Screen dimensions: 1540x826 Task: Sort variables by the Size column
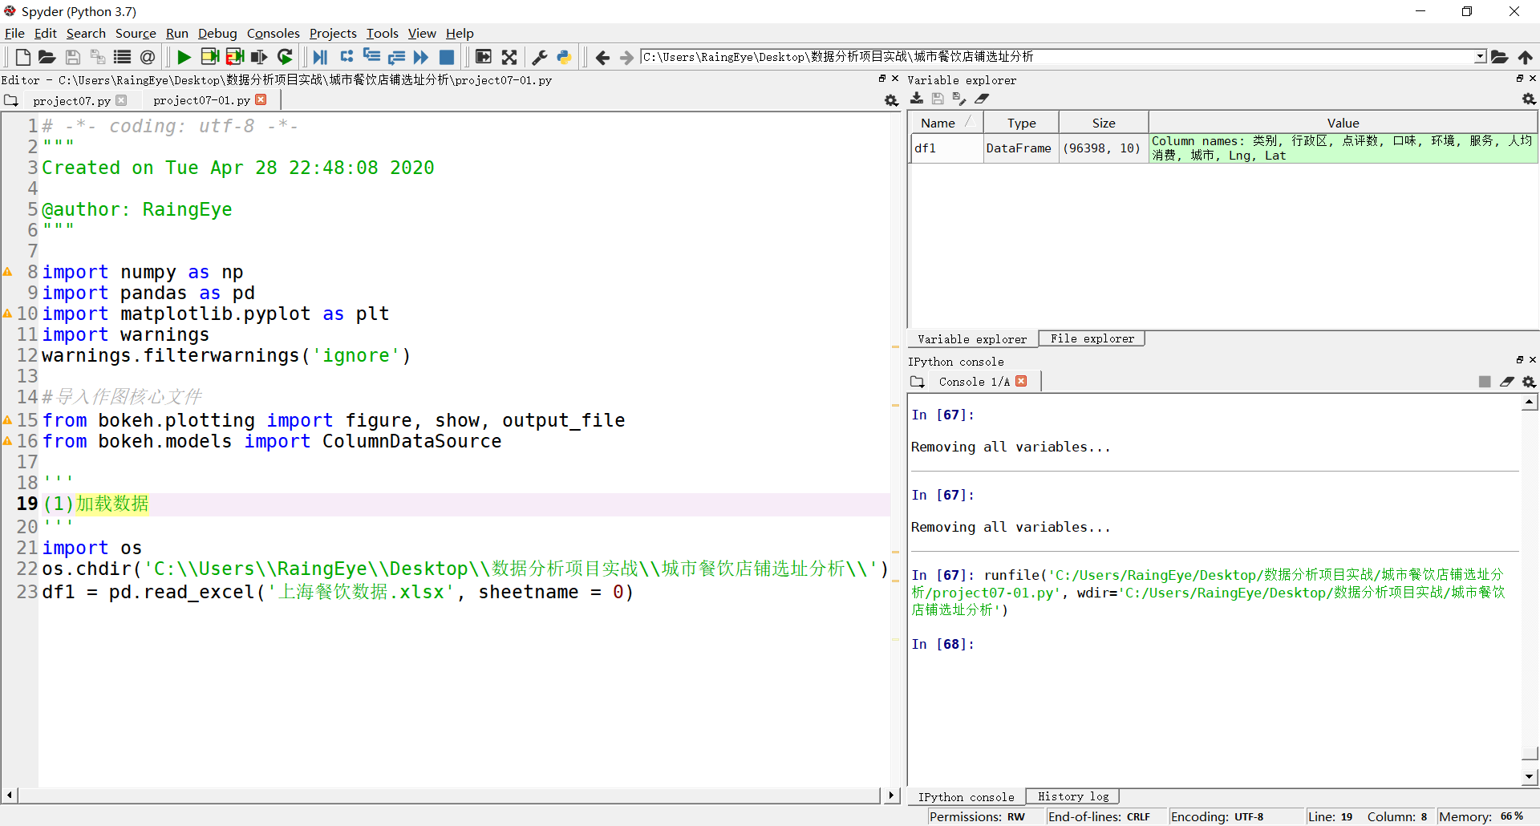click(1104, 123)
